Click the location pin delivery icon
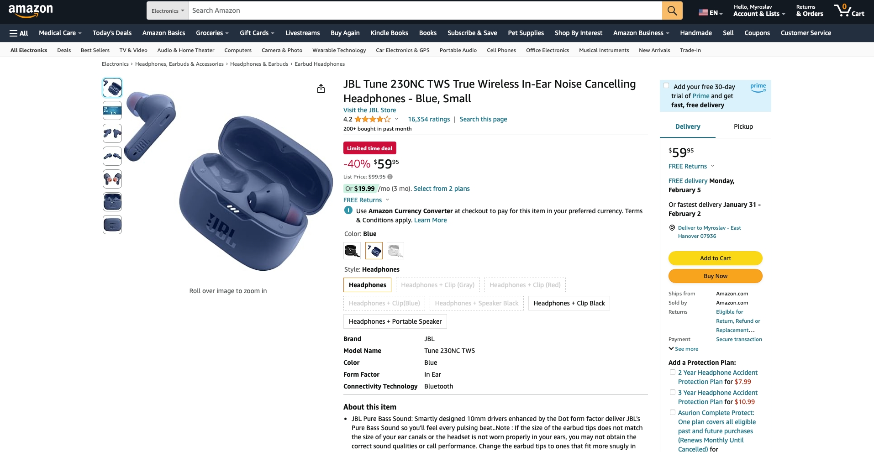This screenshot has height=452, width=874. (672, 228)
